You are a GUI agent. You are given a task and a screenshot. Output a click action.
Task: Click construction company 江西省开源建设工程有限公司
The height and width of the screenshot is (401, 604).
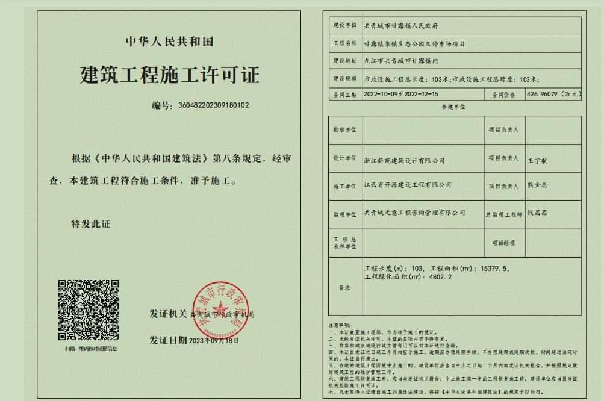point(408,185)
